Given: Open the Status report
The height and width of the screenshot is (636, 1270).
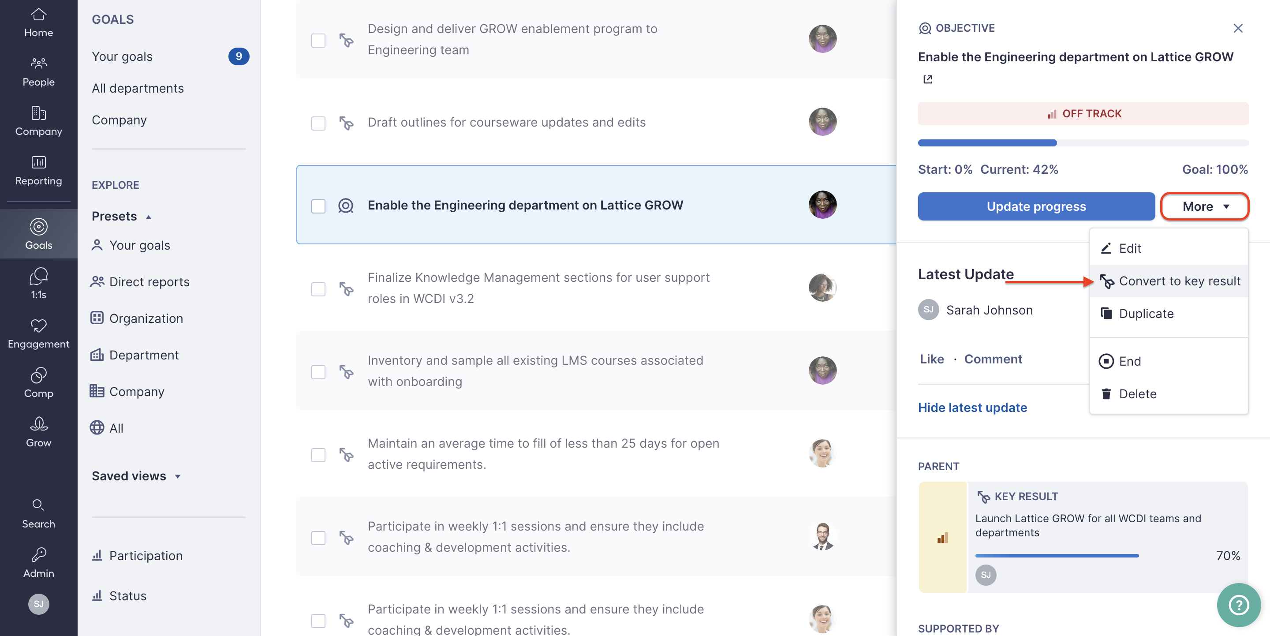Looking at the screenshot, I should pyautogui.click(x=119, y=595).
